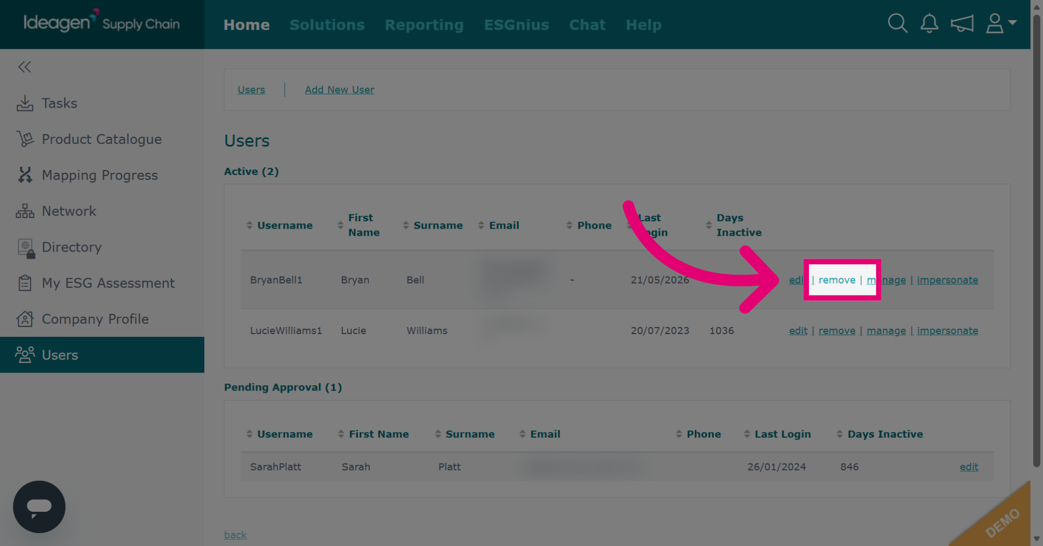The image size is (1043, 546).
Task: Edit the pending SarahPlatt user
Action: tap(969, 467)
